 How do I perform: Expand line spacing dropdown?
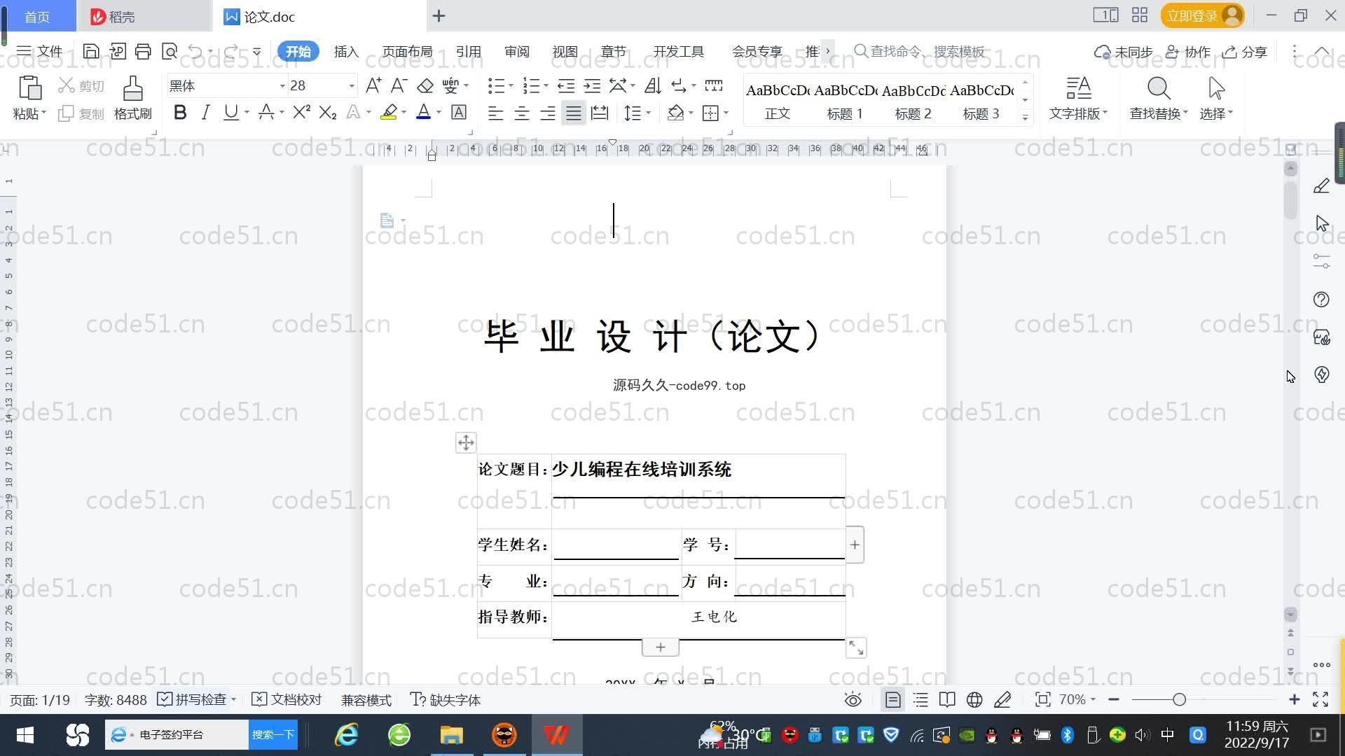pyautogui.click(x=649, y=113)
